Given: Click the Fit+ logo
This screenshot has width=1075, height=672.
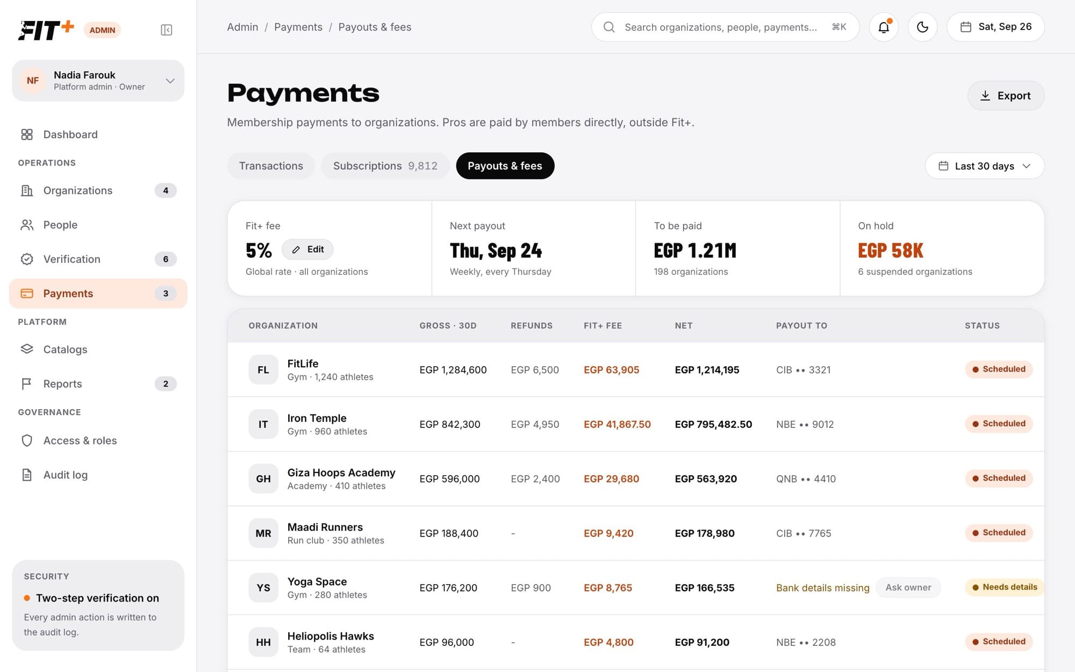Looking at the screenshot, I should pos(46,30).
